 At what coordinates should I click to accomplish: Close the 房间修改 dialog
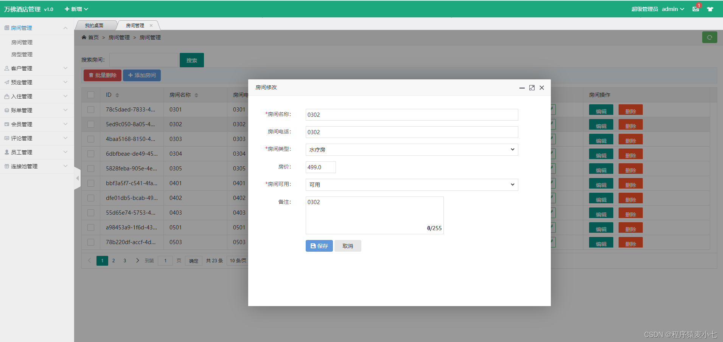[x=542, y=88]
